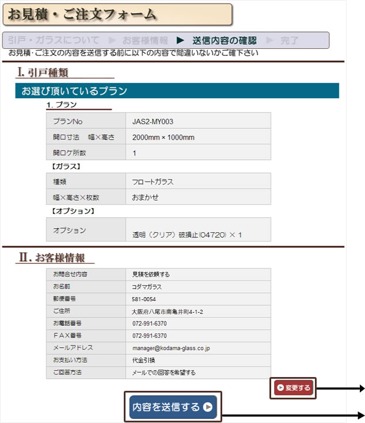This screenshot has width=365, height=423.
Task: Select the 送信内容の確認 step
Action: coord(225,40)
